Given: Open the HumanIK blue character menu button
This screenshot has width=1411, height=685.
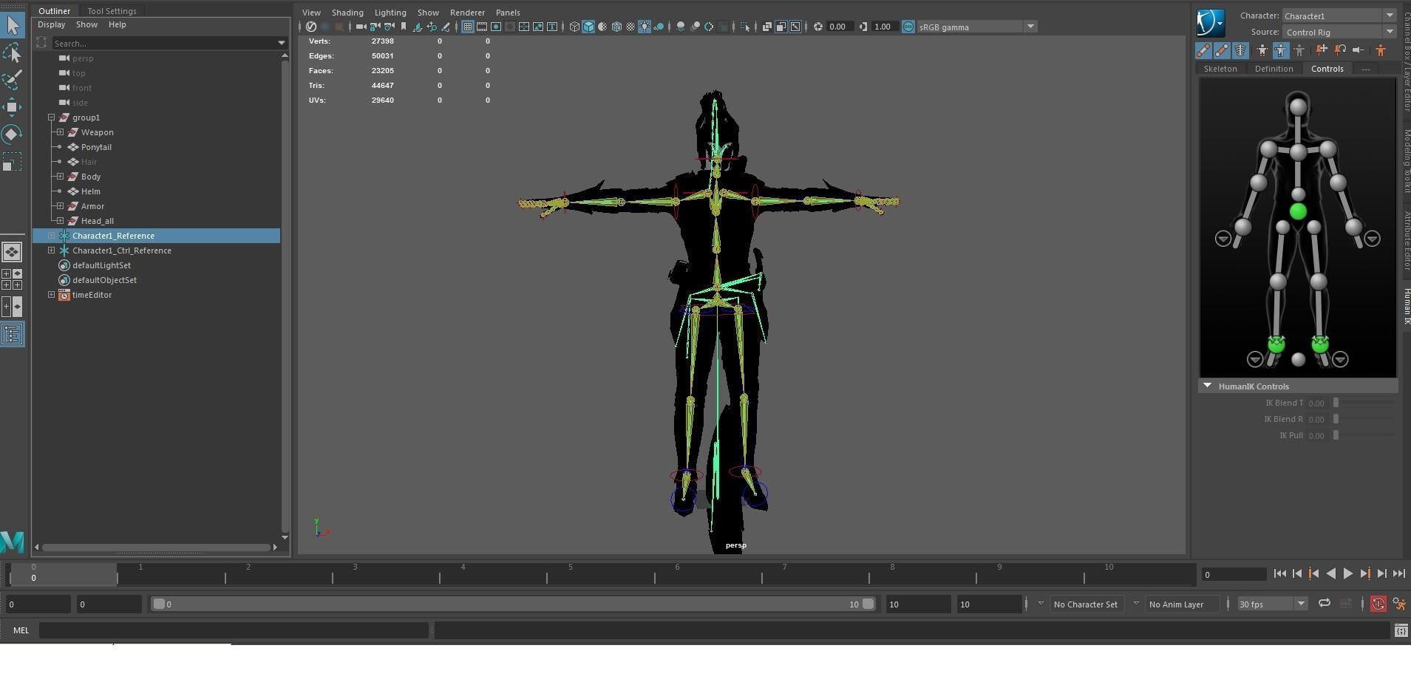Looking at the screenshot, I should 1211,23.
